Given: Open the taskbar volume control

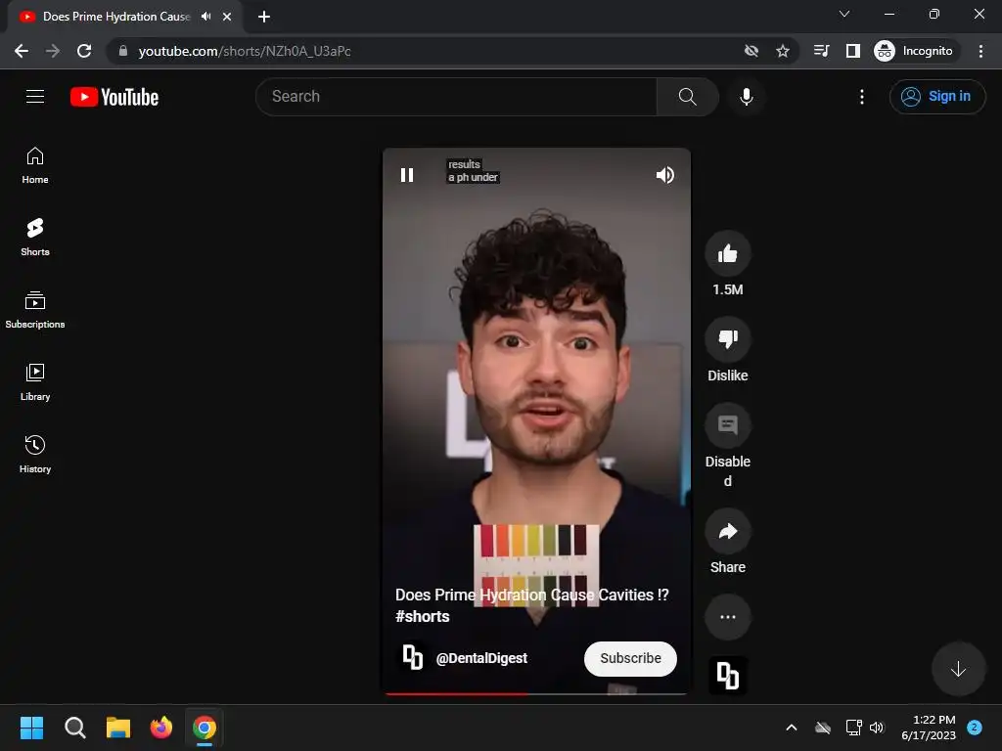Looking at the screenshot, I should coord(877,728).
